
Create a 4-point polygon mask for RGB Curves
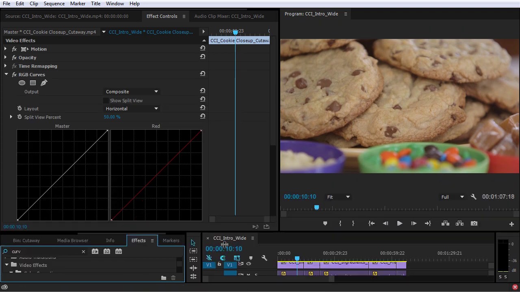click(x=33, y=83)
